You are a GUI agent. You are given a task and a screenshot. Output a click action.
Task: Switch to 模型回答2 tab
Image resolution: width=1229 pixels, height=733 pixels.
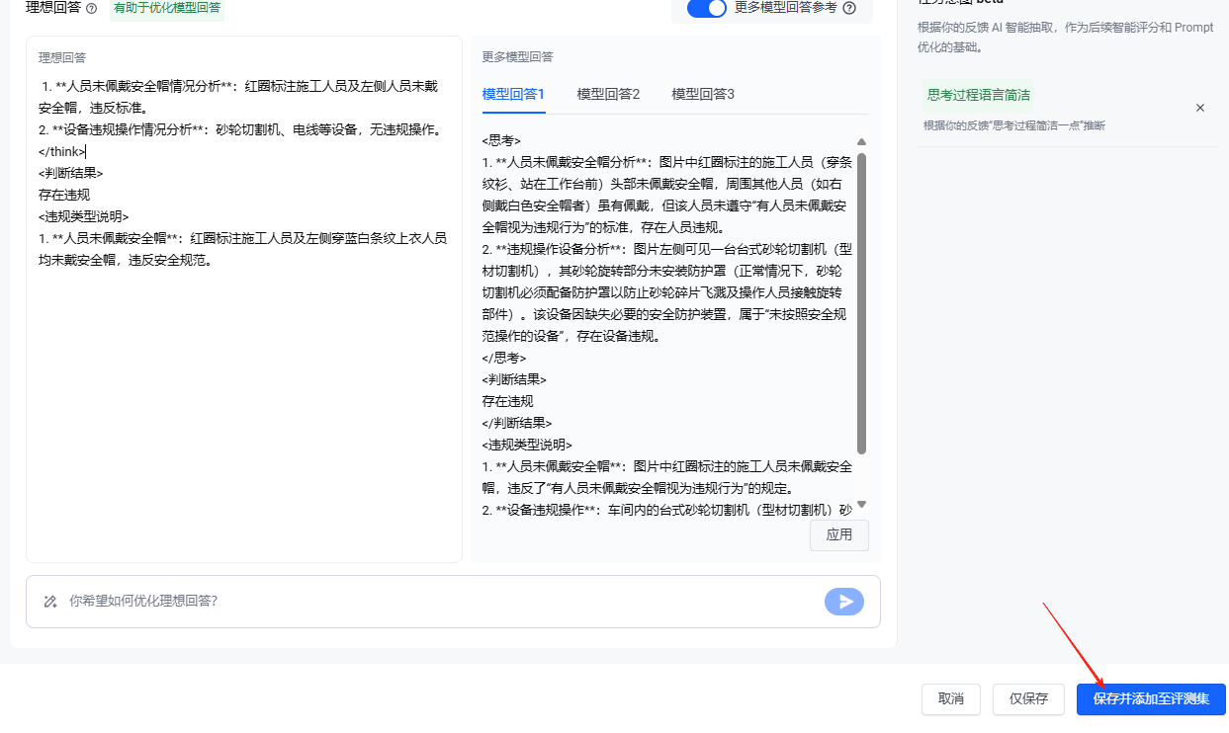coord(608,94)
